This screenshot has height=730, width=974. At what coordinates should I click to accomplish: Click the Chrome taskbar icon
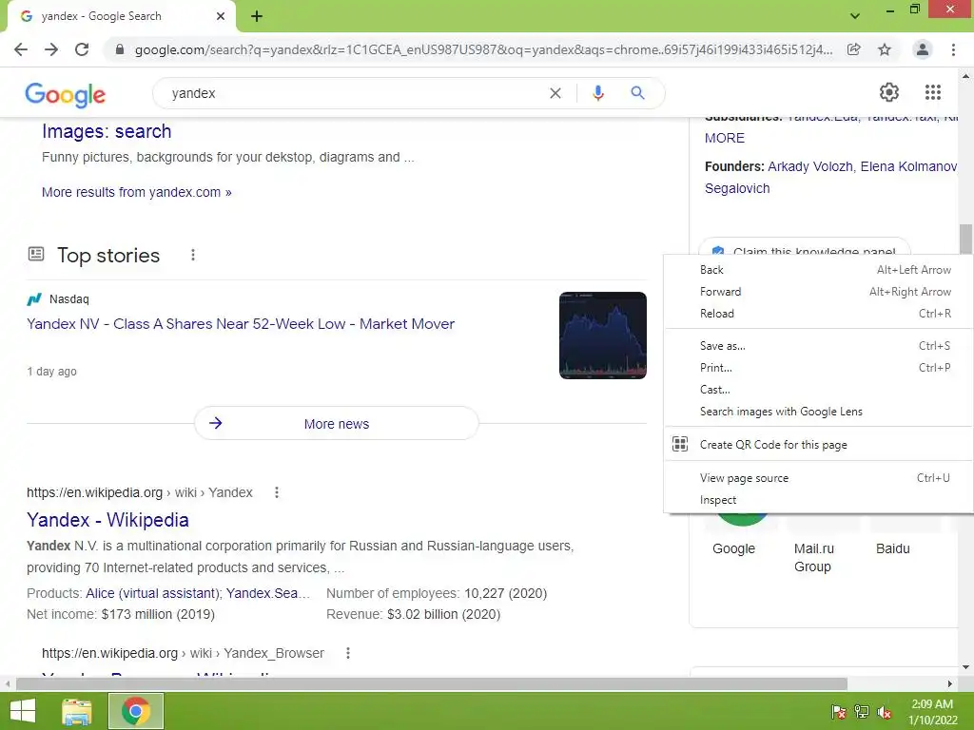click(x=136, y=711)
